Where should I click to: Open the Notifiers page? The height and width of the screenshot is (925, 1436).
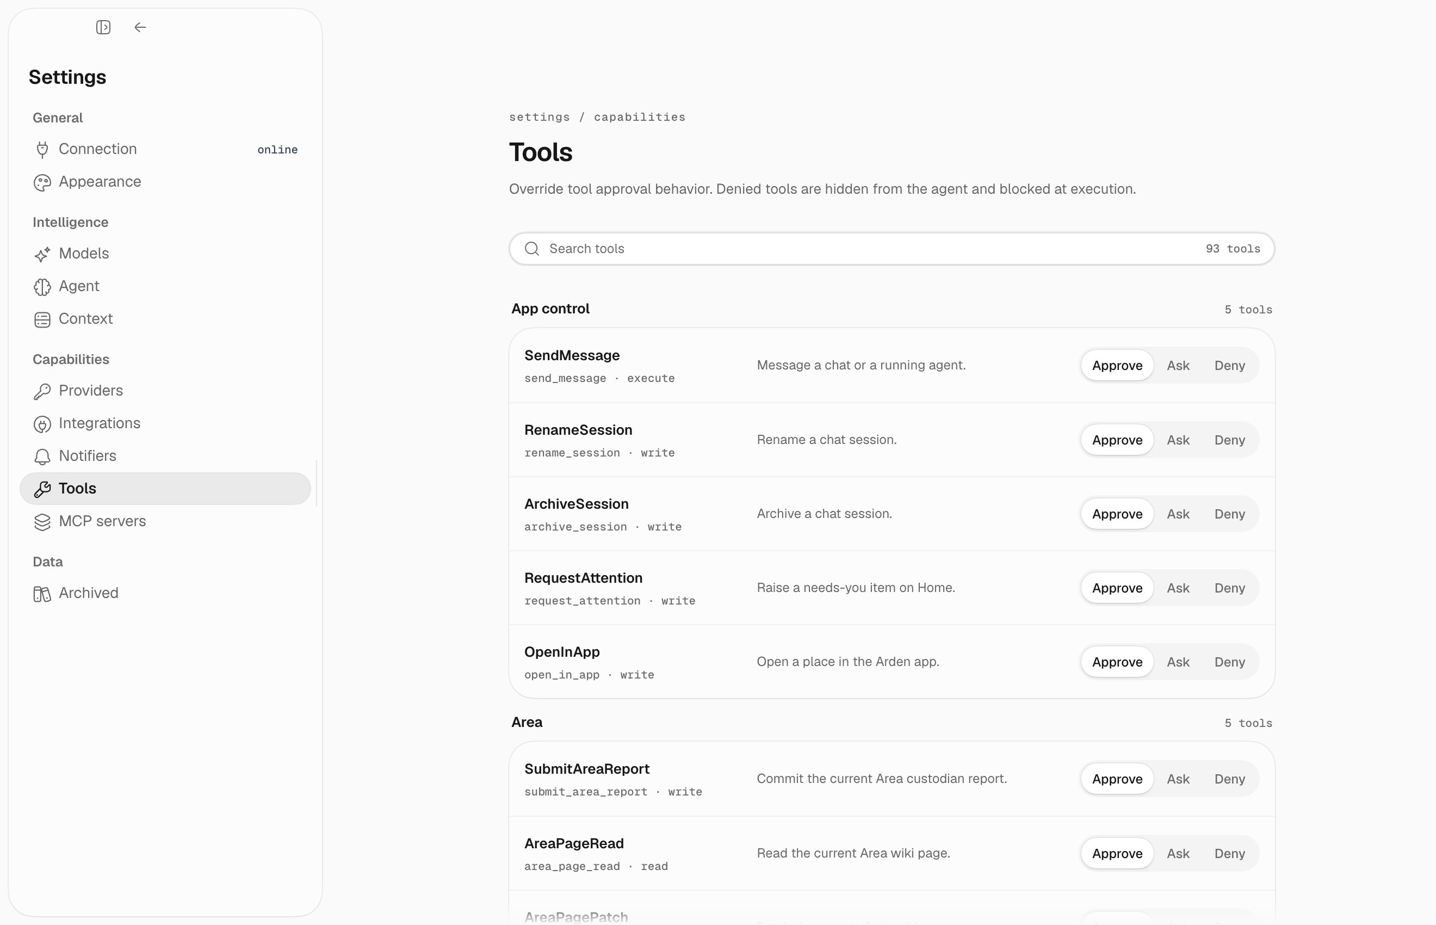tap(165, 455)
